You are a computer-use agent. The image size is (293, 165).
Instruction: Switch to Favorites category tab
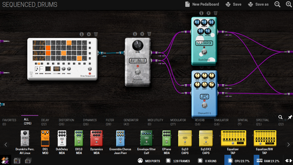coord(9,122)
